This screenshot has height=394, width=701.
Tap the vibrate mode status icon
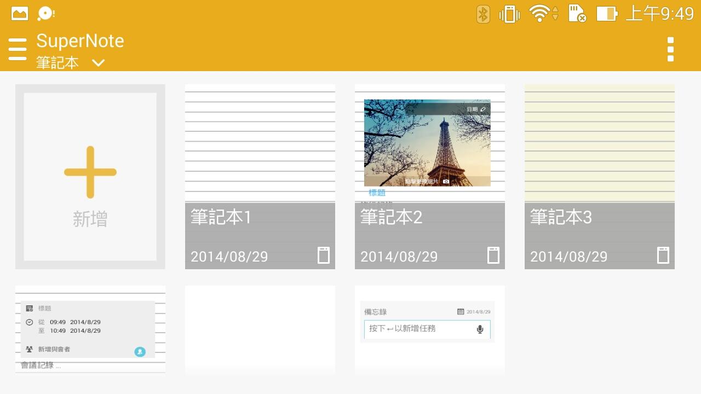tap(509, 14)
